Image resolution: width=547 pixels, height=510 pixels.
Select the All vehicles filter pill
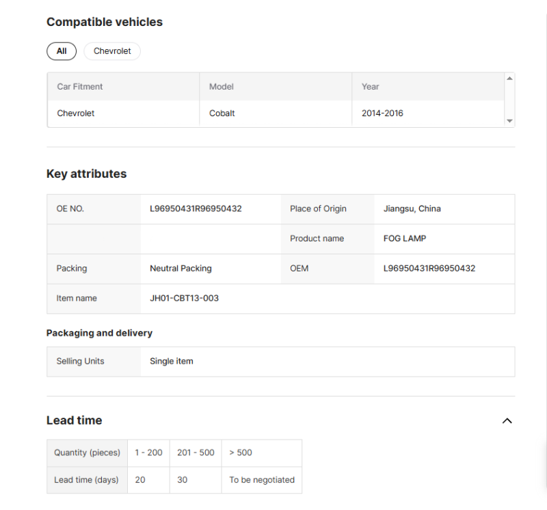point(62,51)
